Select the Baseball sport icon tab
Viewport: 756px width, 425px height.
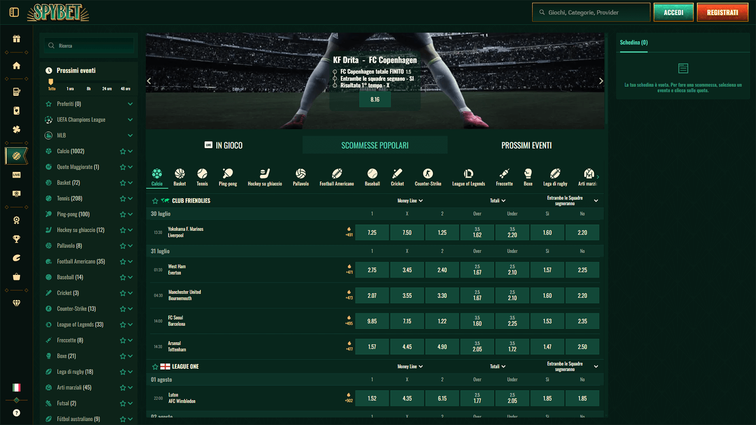pos(372,177)
